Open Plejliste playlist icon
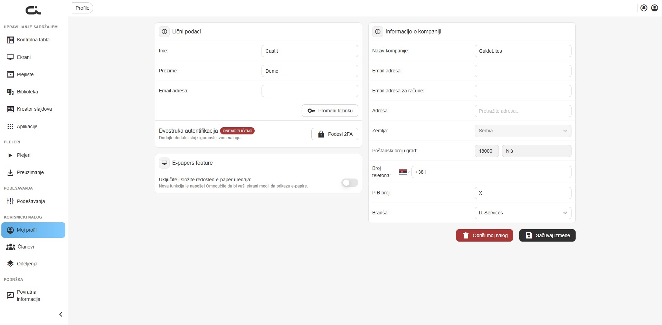The width and height of the screenshot is (662, 325). 10,74
